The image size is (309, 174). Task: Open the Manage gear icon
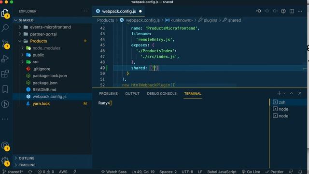(x=5, y=161)
